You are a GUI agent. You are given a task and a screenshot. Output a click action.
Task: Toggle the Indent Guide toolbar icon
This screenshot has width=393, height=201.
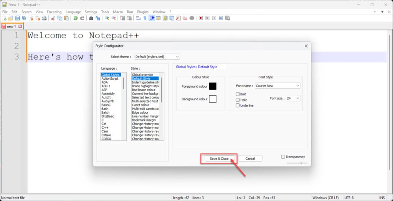[x=152, y=18]
